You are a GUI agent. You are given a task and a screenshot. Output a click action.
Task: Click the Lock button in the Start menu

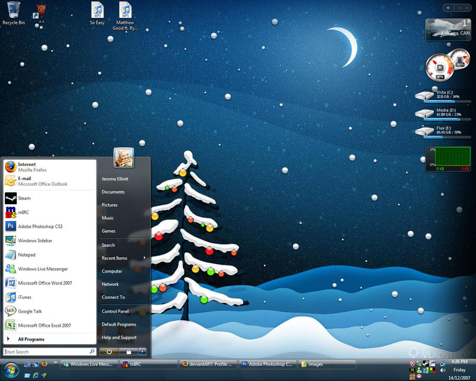[129, 351]
